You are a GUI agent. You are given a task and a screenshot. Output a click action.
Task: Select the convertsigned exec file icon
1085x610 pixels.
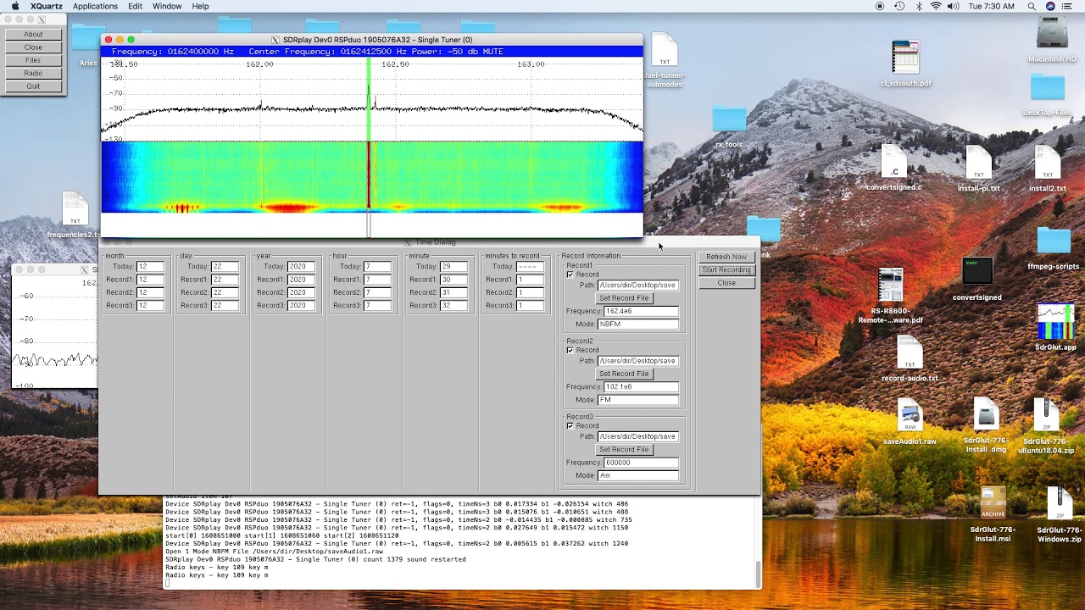coord(977,273)
